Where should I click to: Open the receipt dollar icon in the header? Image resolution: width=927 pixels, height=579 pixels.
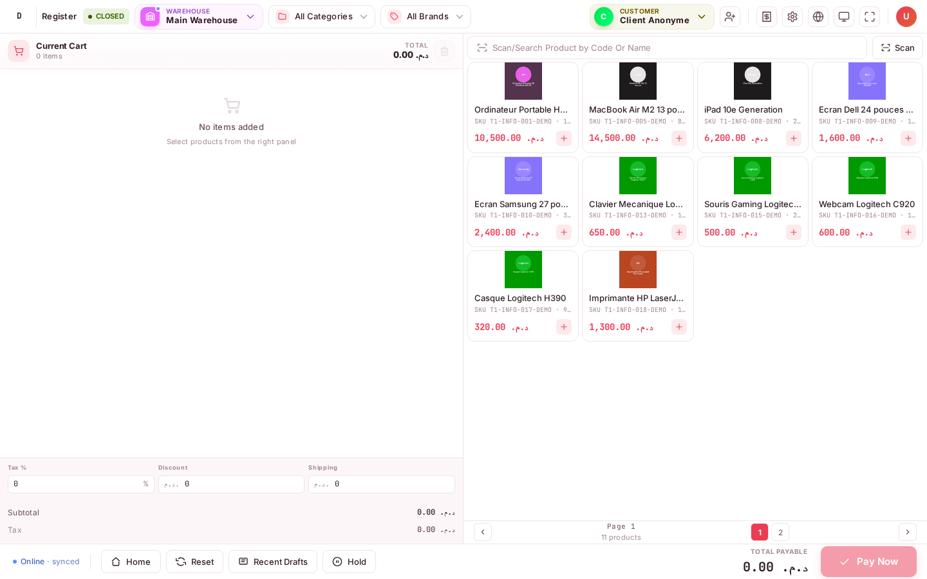[x=767, y=17]
